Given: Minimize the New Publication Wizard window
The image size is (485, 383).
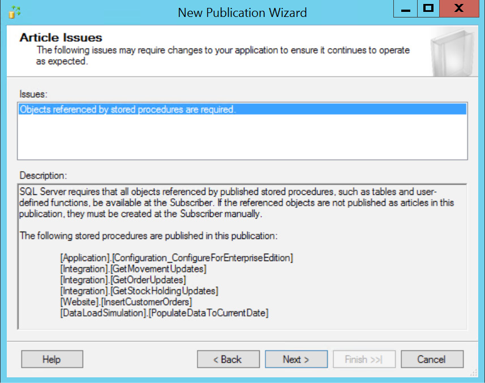Looking at the screenshot, I should tap(406, 8).
